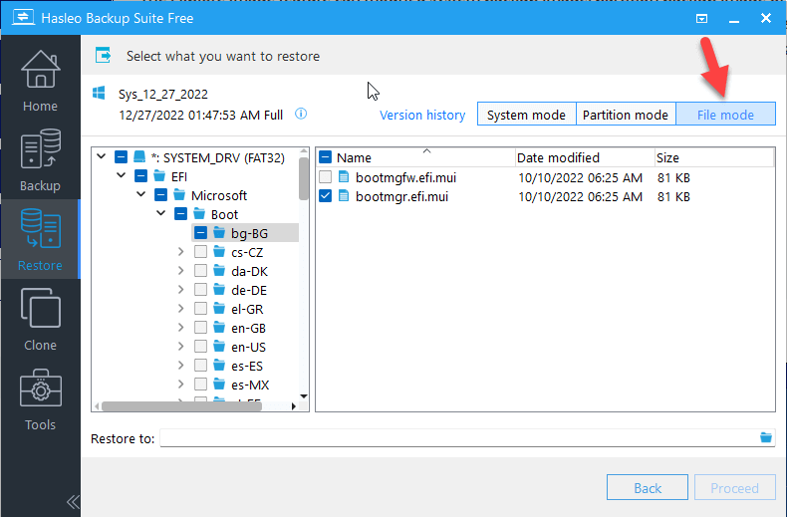This screenshot has width=787, height=517.
Task: Open title bar dropdown menu icon
Action: (x=702, y=18)
